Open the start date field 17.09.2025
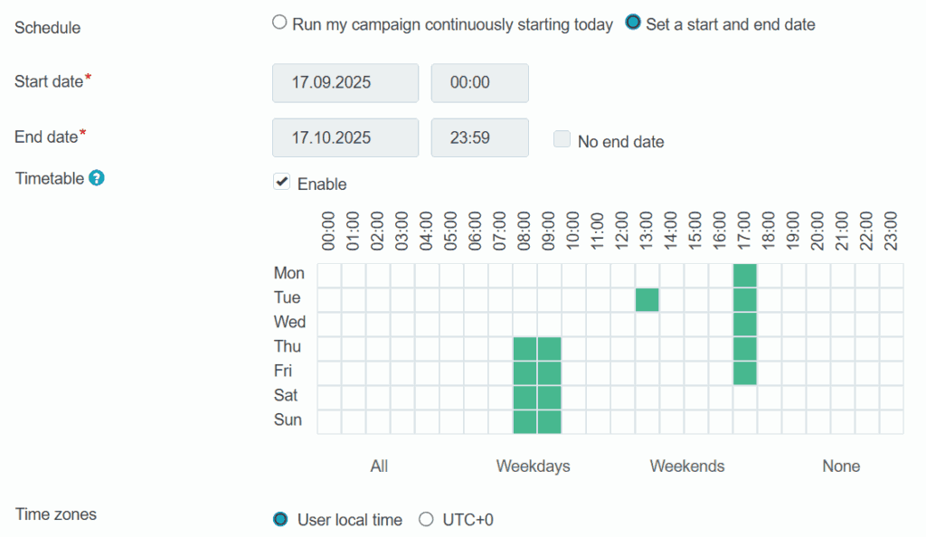Image resolution: width=926 pixels, height=537 pixels. pyautogui.click(x=345, y=82)
